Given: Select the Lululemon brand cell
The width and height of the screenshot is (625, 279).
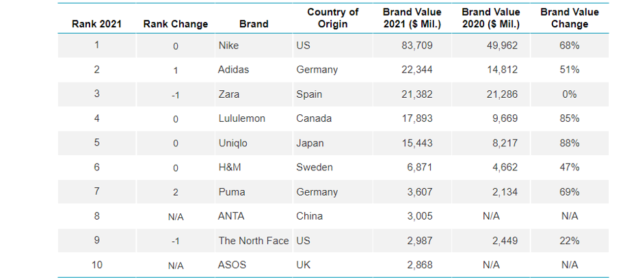Looking at the screenshot, I should (241, 118).
